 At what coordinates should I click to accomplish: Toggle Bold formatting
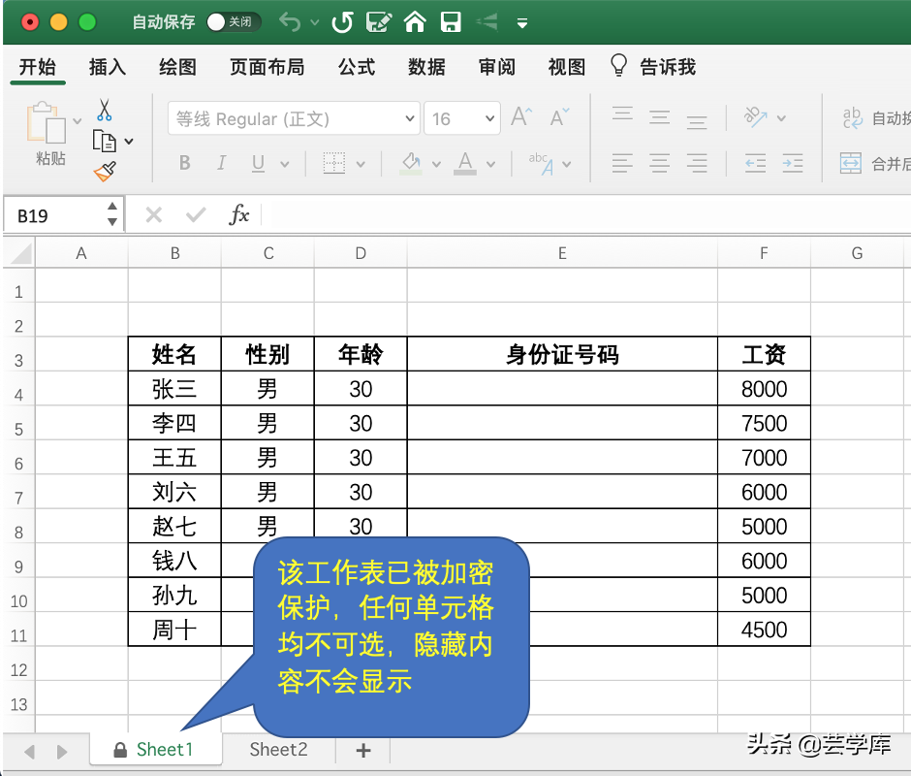tap(185, 163)
